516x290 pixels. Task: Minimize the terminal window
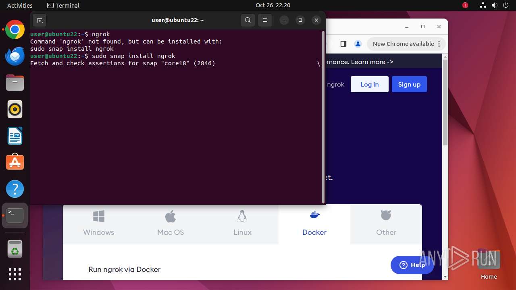click(284, 20)
